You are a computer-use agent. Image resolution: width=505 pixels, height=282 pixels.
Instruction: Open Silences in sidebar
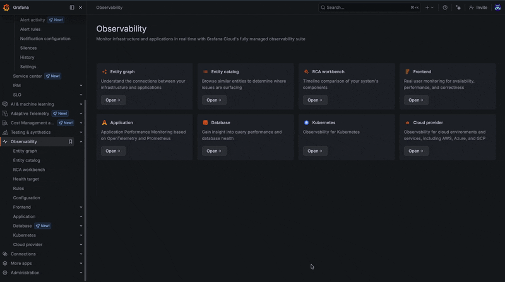[x=28, y=48]
